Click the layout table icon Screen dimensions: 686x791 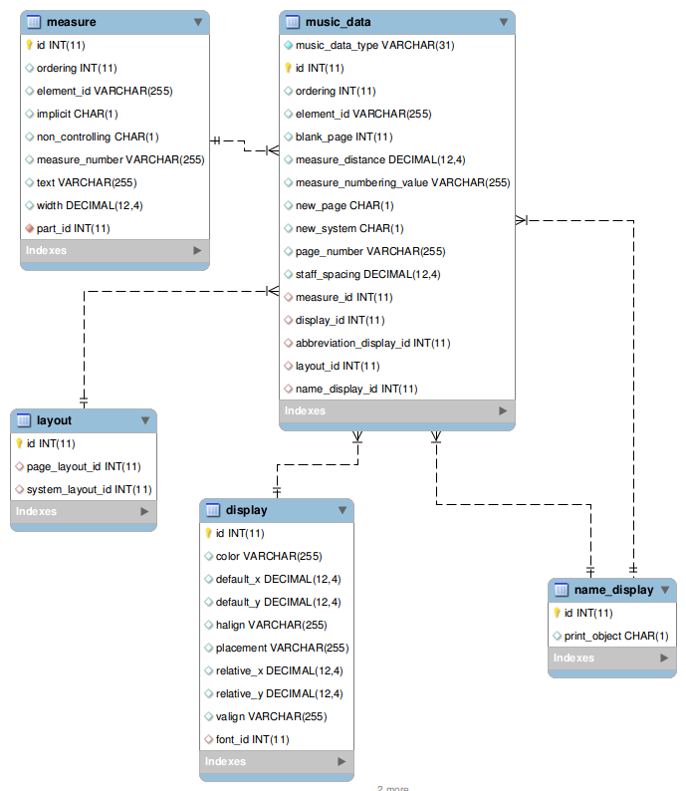(x=23, y=420)
